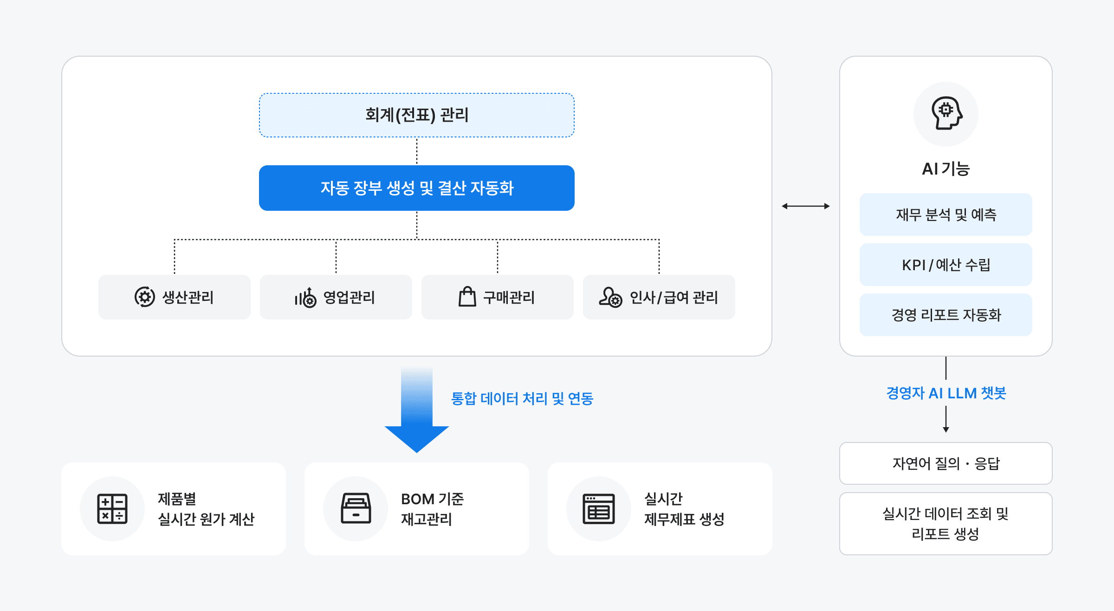Choose the 경영 리포트 자동화 item
Image resolution: width=1114 pixels, height=611 pixels.
[x=946, y=315]
